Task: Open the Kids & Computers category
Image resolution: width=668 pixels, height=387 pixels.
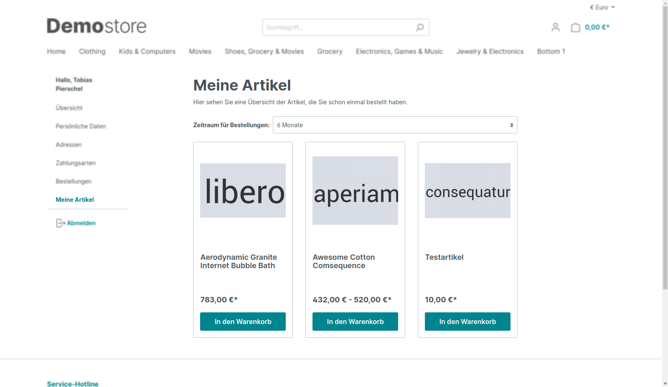Action: tap(147, 51)
